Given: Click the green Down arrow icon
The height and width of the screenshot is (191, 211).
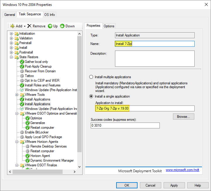Looking at the screenshot, I should coord(62,26).
